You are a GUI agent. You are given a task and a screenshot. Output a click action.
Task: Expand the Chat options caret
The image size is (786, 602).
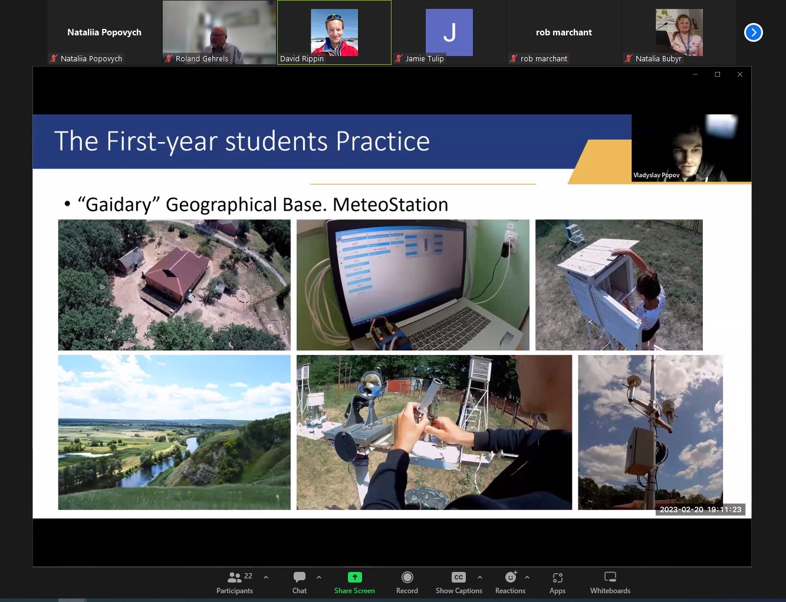pos(319,577)
